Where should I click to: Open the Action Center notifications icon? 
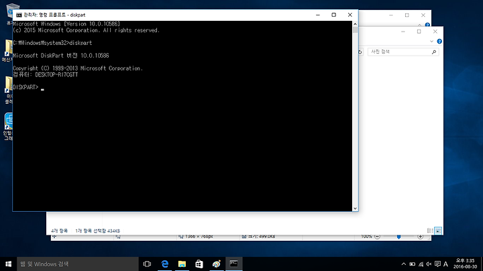pos(437,264)
